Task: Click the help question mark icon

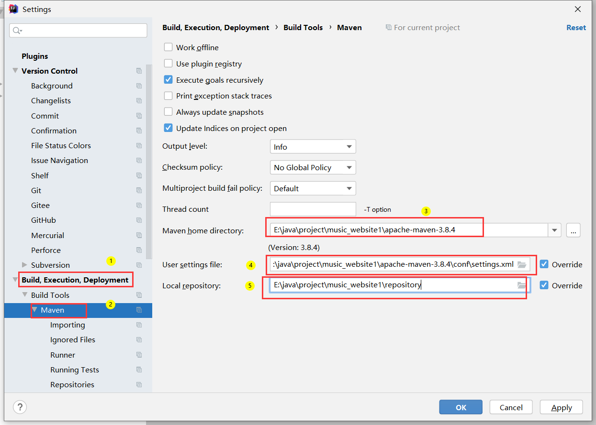Action: point(20,407)
